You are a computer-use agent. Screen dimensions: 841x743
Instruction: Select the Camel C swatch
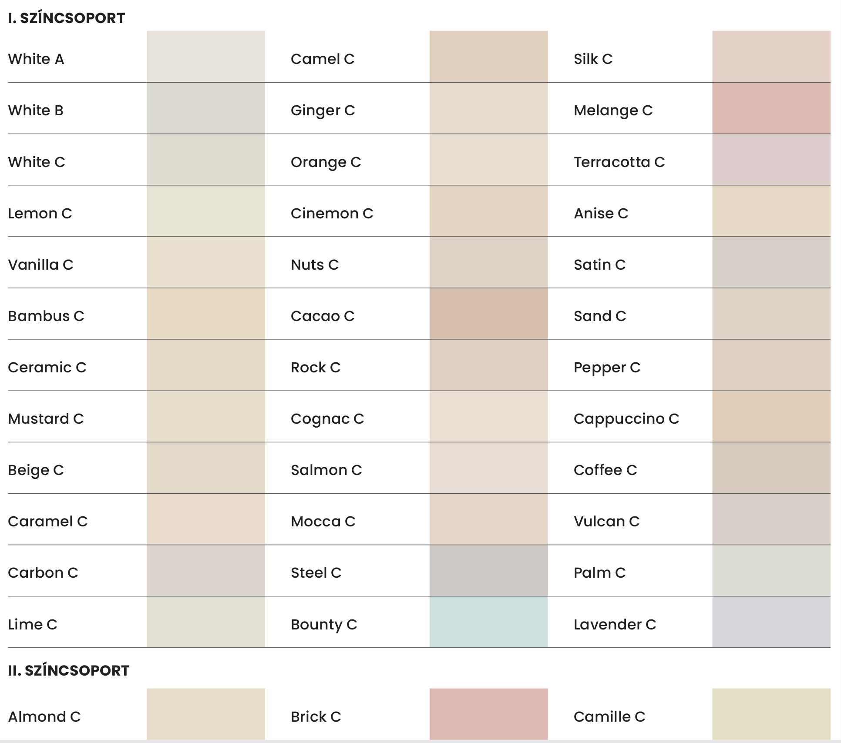point(488,57)
